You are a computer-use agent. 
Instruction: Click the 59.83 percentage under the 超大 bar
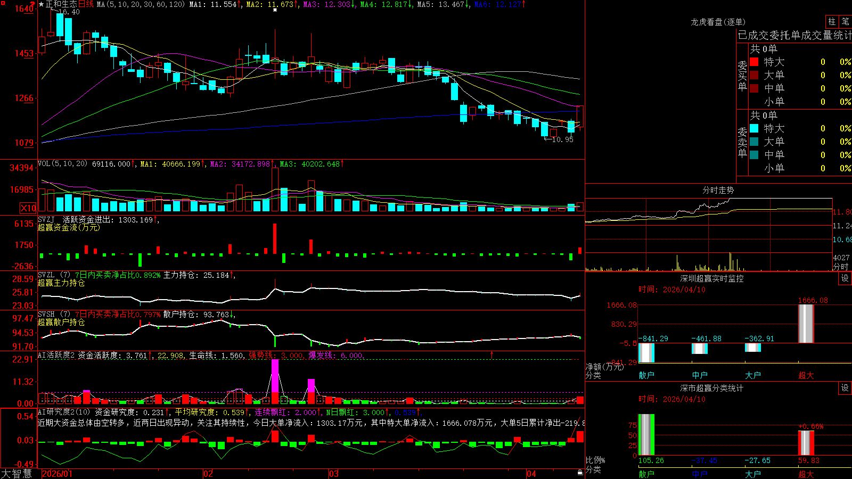tap(808, 460)
